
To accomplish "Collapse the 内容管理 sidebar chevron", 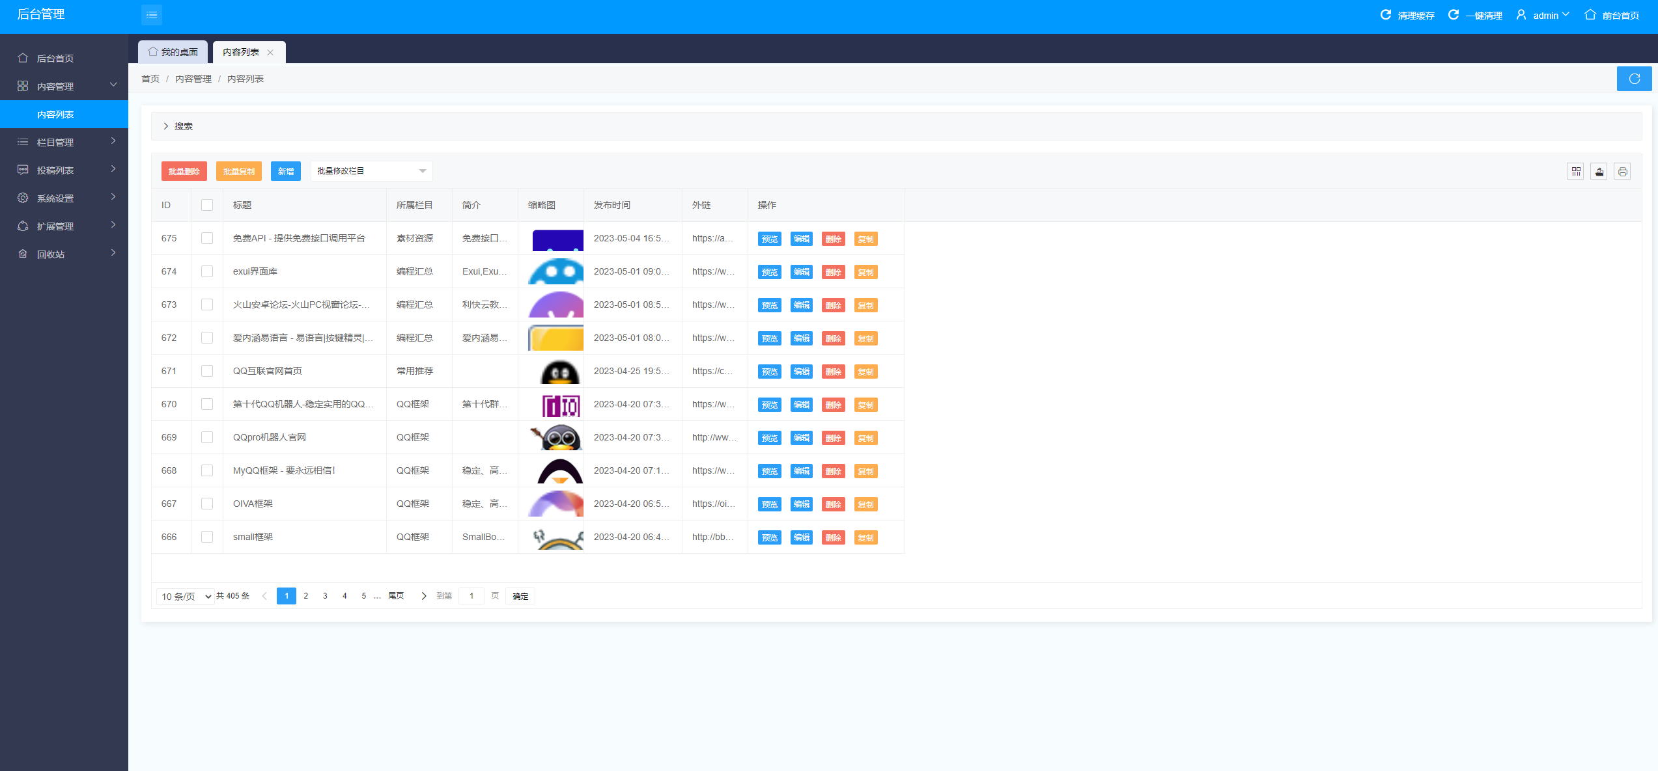I will [113, 85].
